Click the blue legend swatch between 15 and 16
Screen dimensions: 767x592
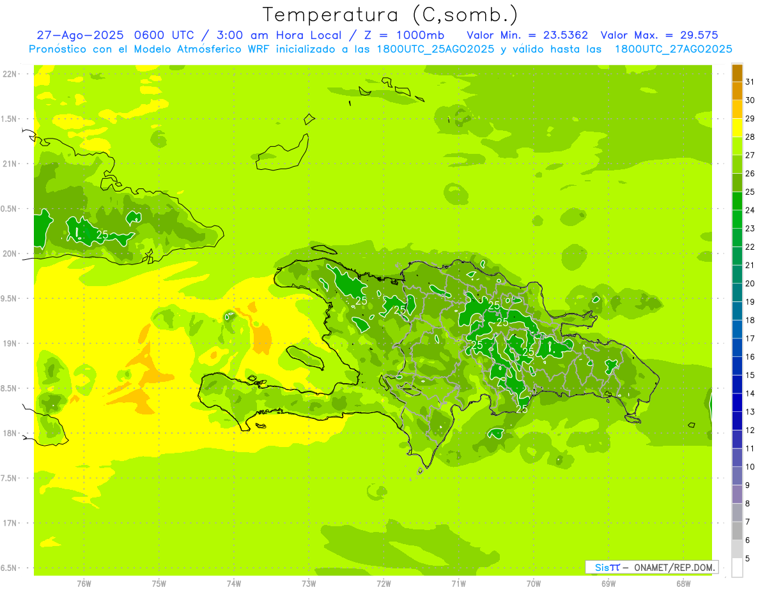737,366
